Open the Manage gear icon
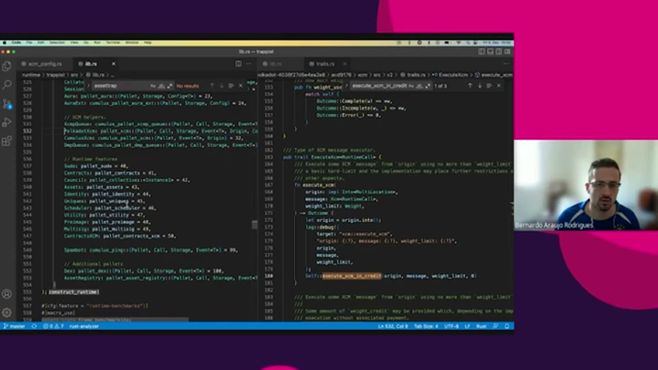The height and width of the screenshot is (370, 658). (x=7, y=312)
